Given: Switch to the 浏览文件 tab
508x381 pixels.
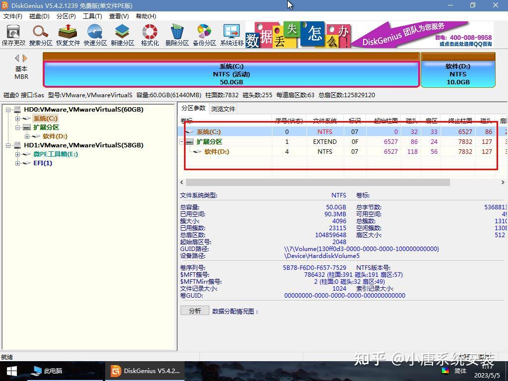Looking at the screenshot, I should point(223,109).
